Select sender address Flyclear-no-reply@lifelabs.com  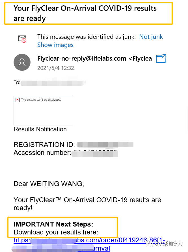coord(82,59)
